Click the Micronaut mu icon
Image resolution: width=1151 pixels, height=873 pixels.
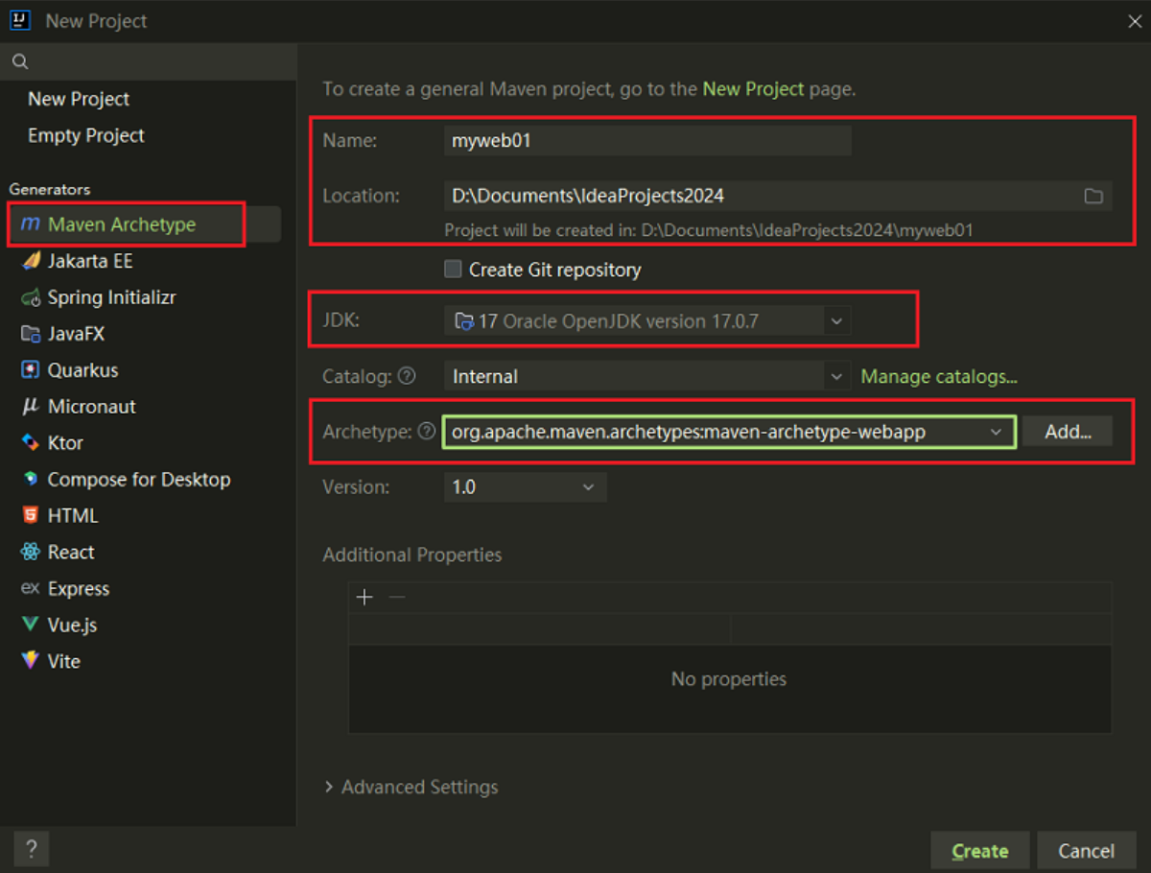[31, 407]
